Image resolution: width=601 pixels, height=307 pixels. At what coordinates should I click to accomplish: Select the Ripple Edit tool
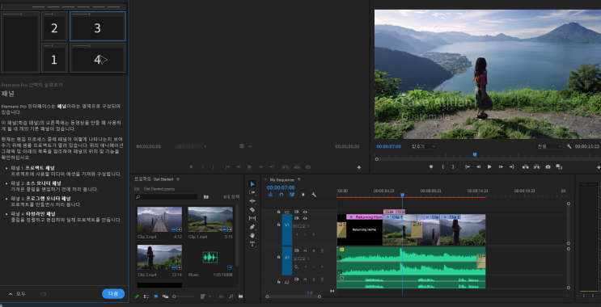[x=252, y=201]
